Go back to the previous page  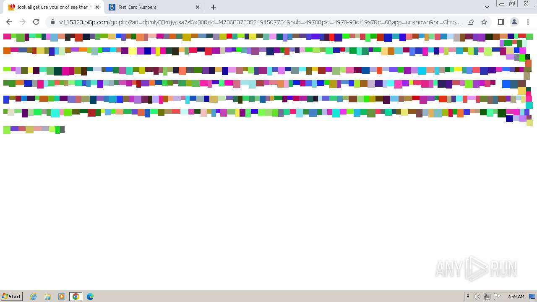point(9,22)
